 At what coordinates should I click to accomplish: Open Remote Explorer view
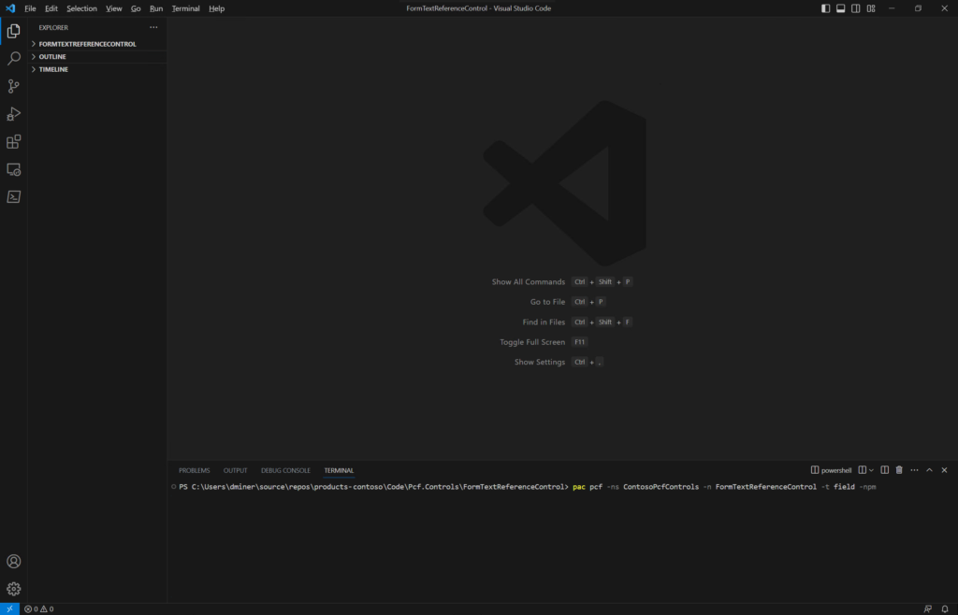[x=13, y=169]
